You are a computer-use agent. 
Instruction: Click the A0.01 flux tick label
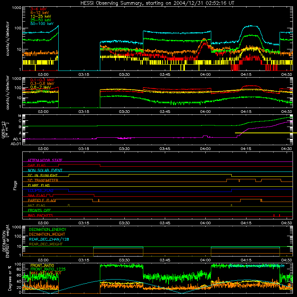[x=16, y=144]
